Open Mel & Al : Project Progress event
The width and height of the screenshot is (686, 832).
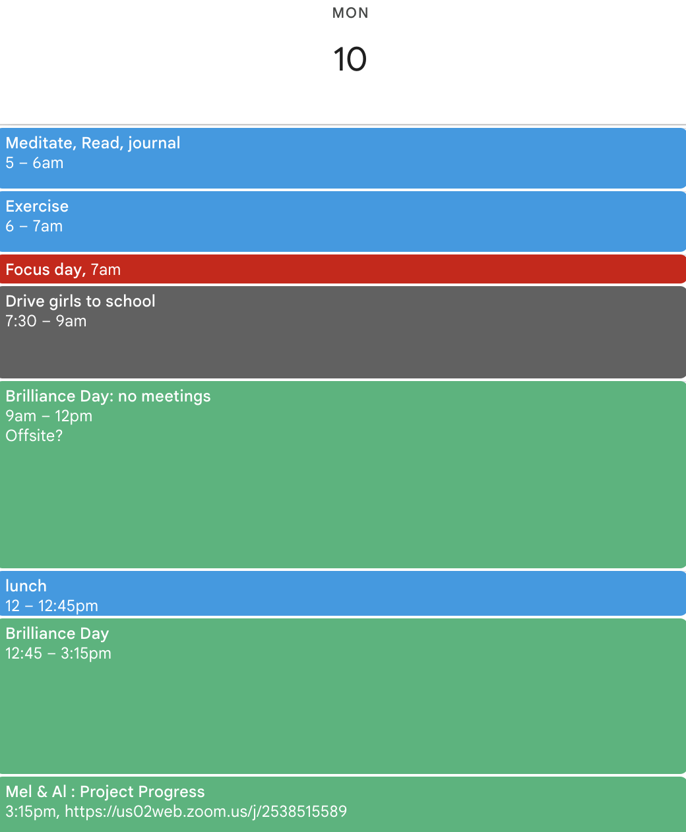click(105, 792)
